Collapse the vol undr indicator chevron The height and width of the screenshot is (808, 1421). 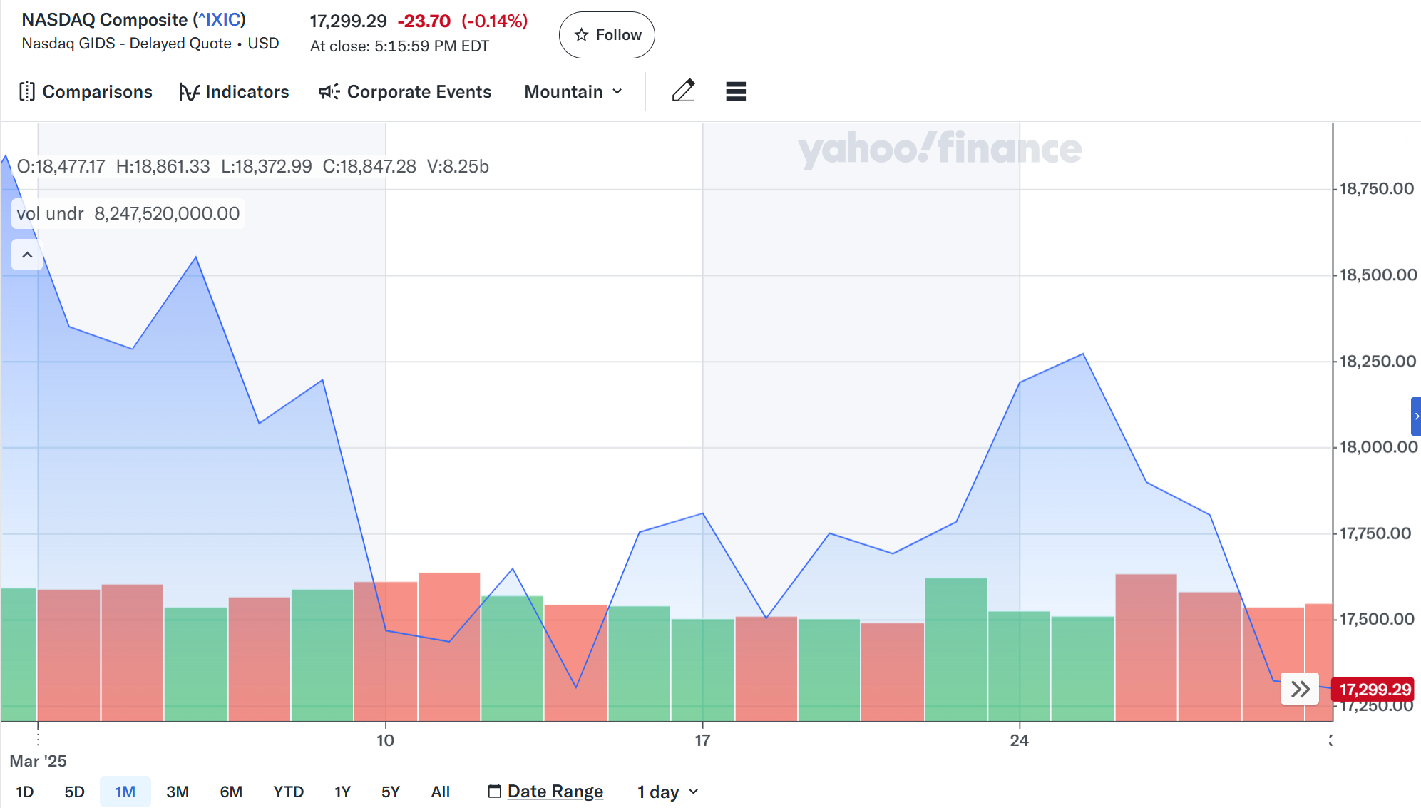point(27,255)
